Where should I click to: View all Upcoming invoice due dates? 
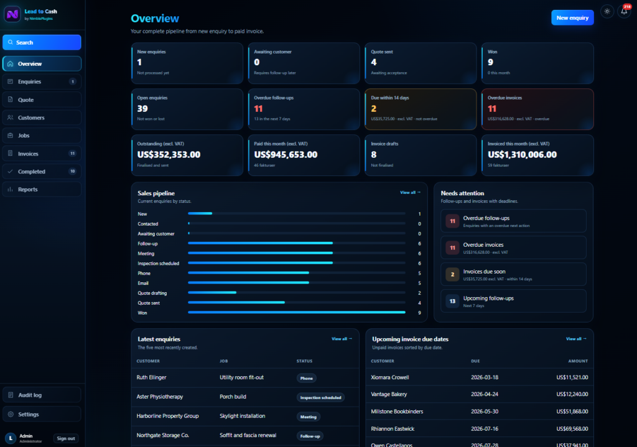576,339
